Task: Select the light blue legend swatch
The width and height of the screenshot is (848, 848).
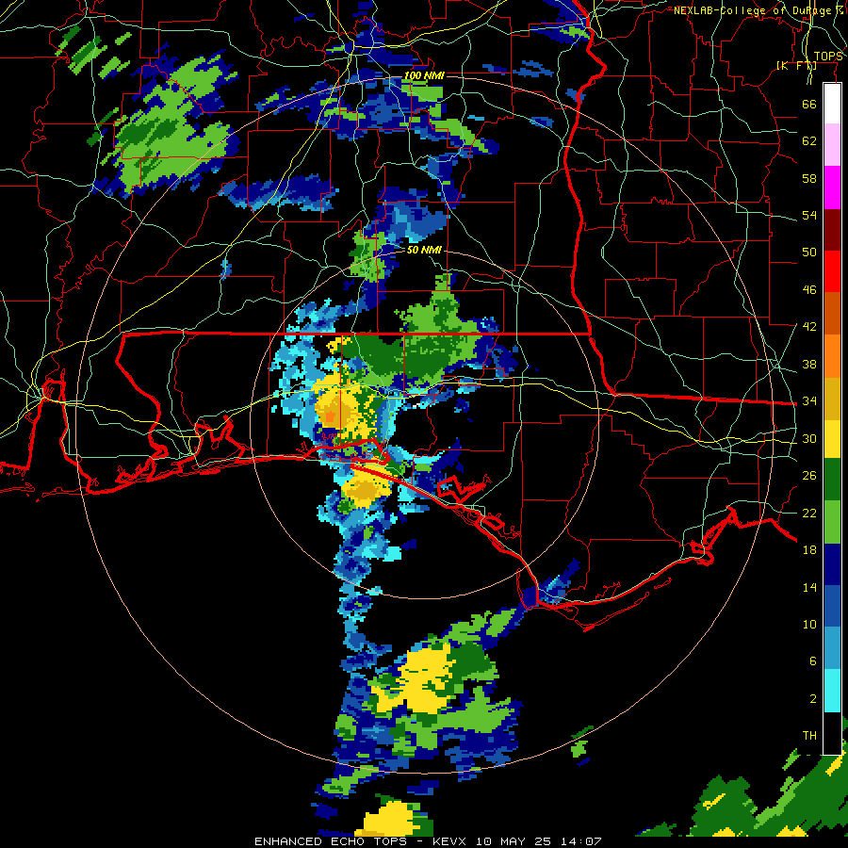Action: click(832, 648)
